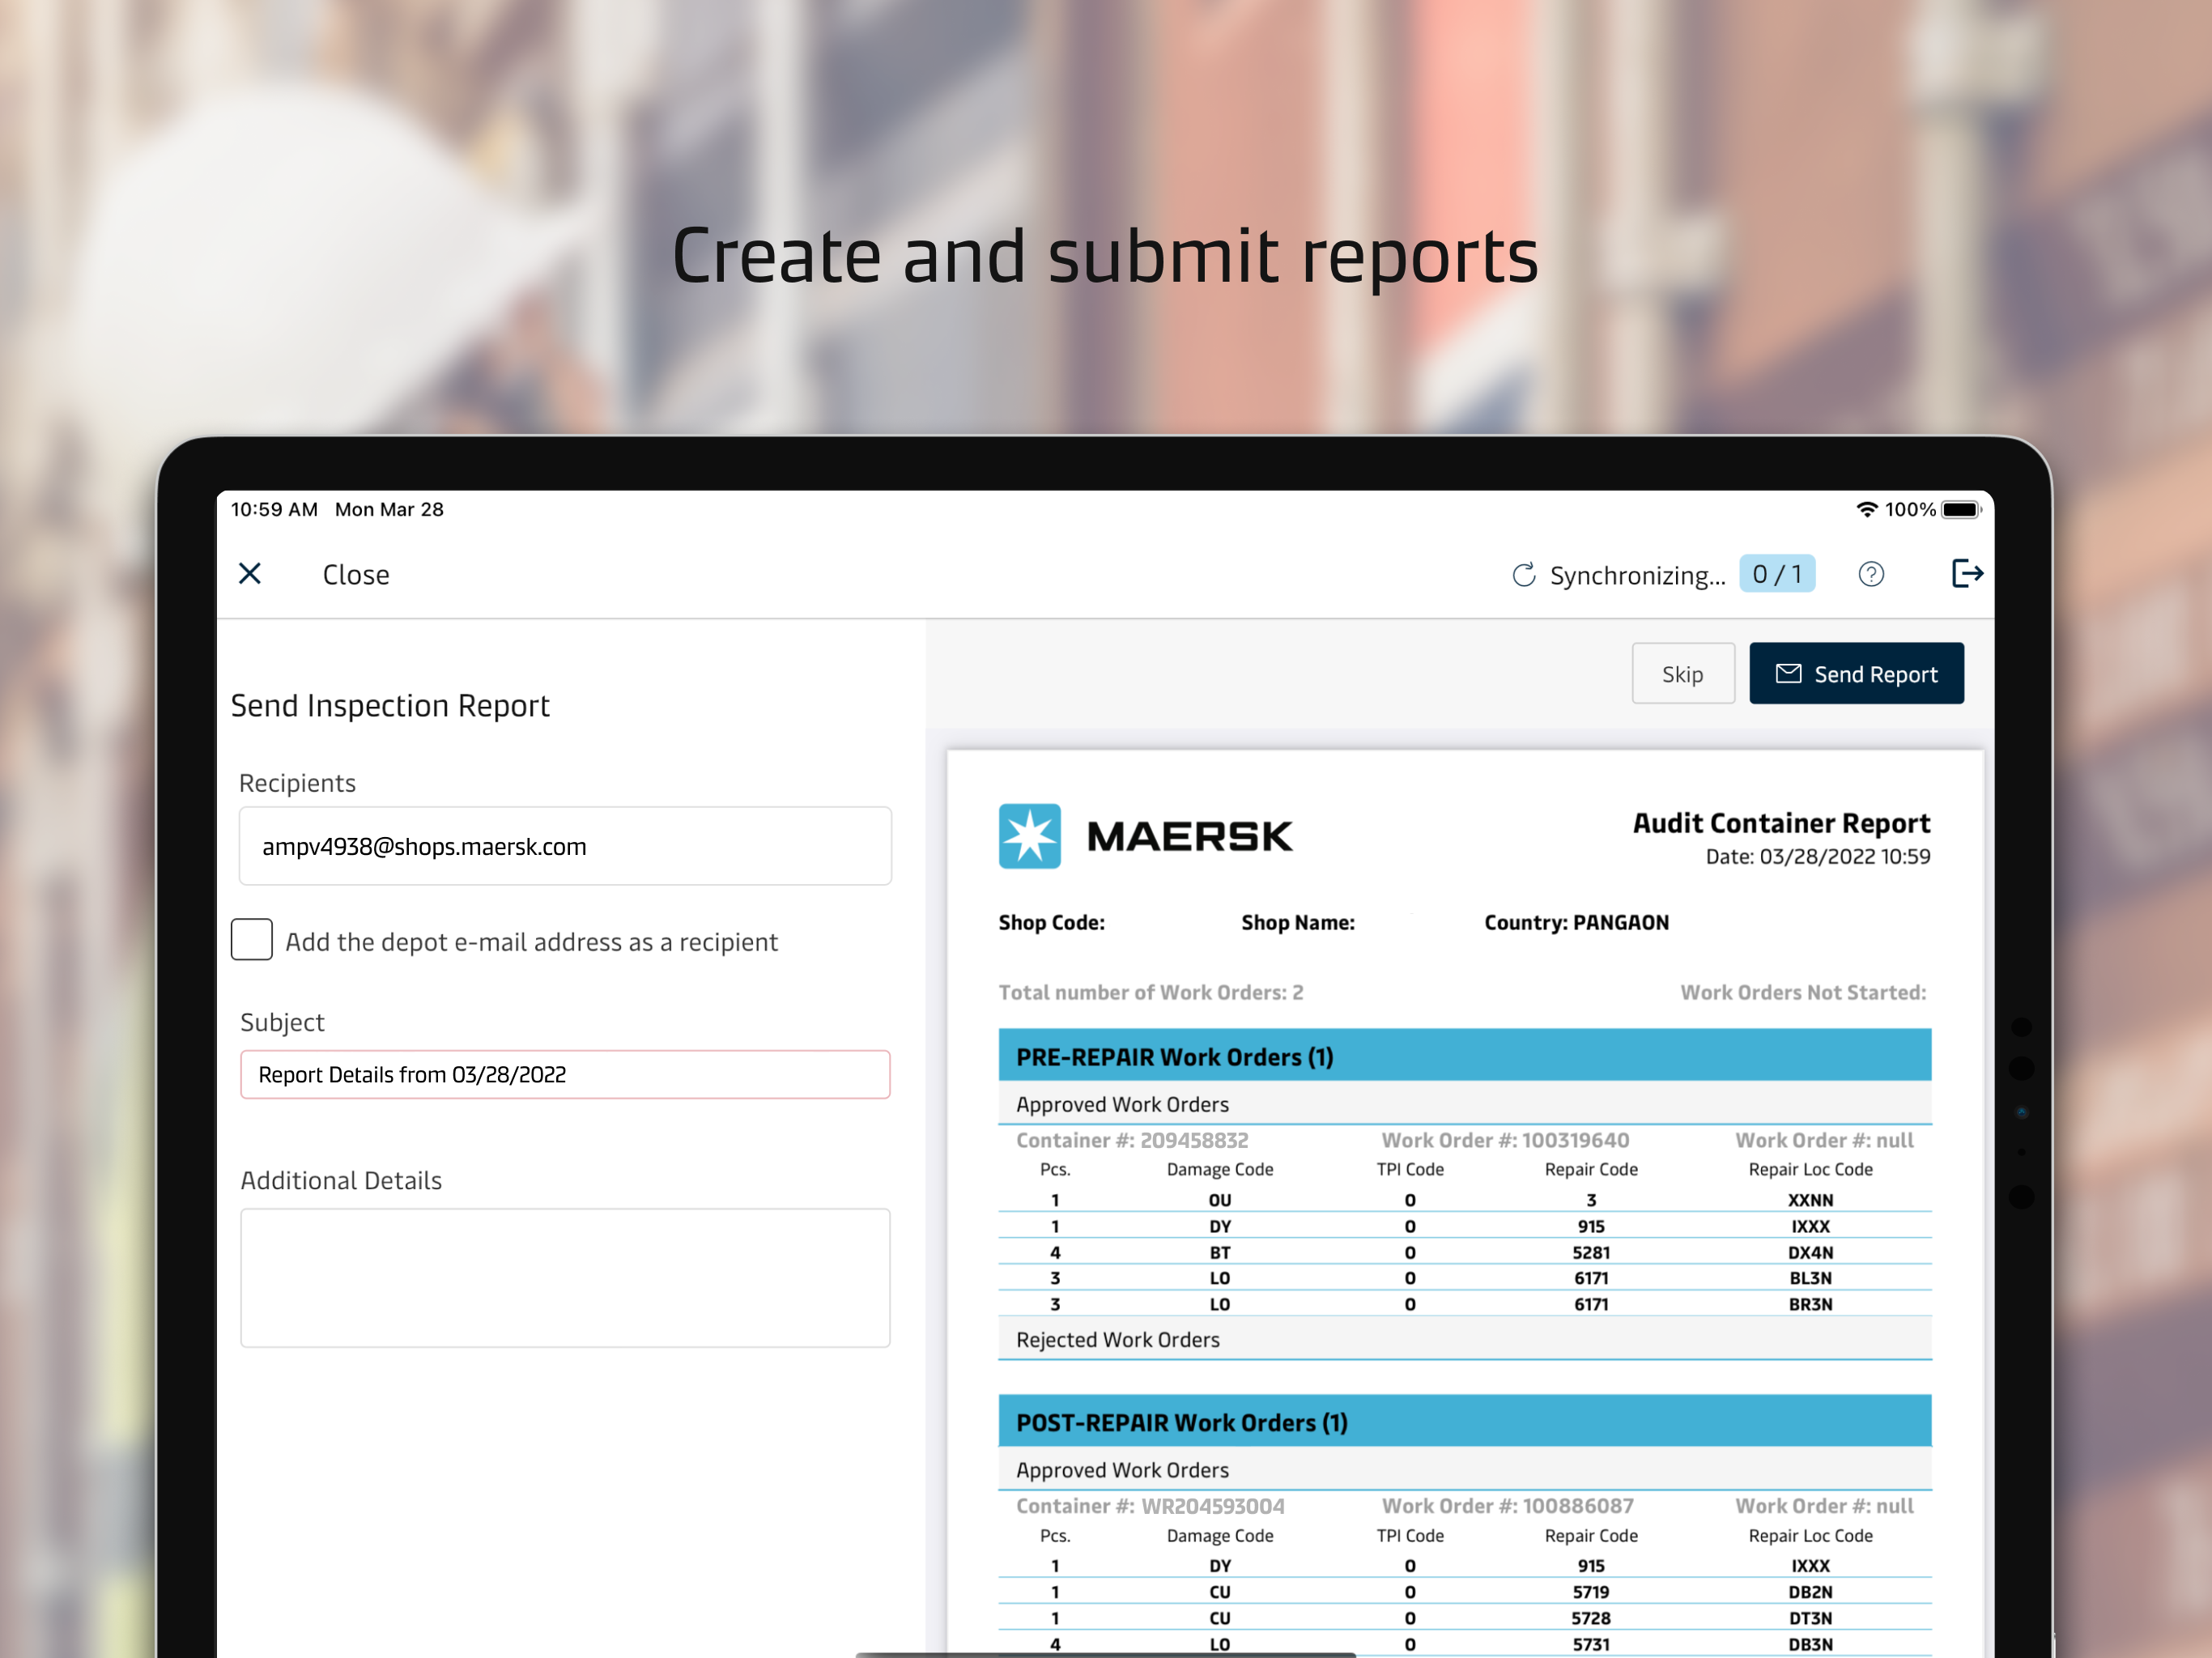The image size is (2212, 1658).
Task: Click 'Work Orders Not Started:' text
Action: pyautogui.click(x=1802, y=992)
